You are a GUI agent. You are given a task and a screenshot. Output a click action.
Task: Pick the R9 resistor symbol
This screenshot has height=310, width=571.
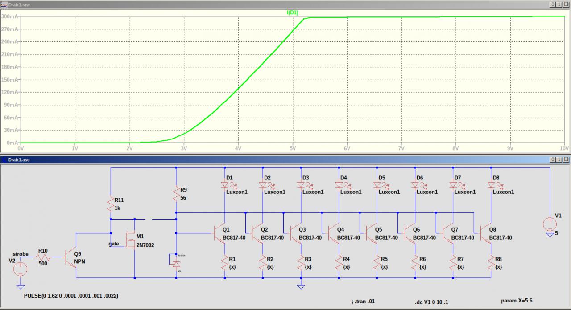coord(176,193)
